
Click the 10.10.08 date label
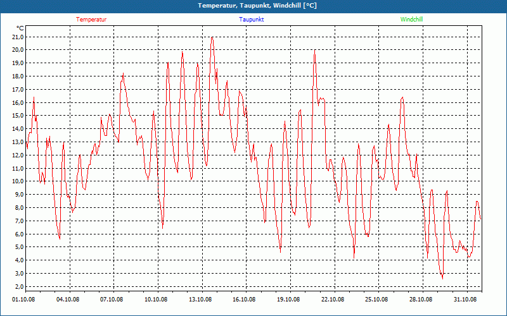tap(156, 299)
